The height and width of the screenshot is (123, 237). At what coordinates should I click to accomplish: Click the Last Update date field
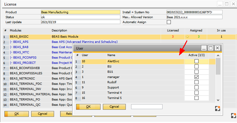(81, 22)
